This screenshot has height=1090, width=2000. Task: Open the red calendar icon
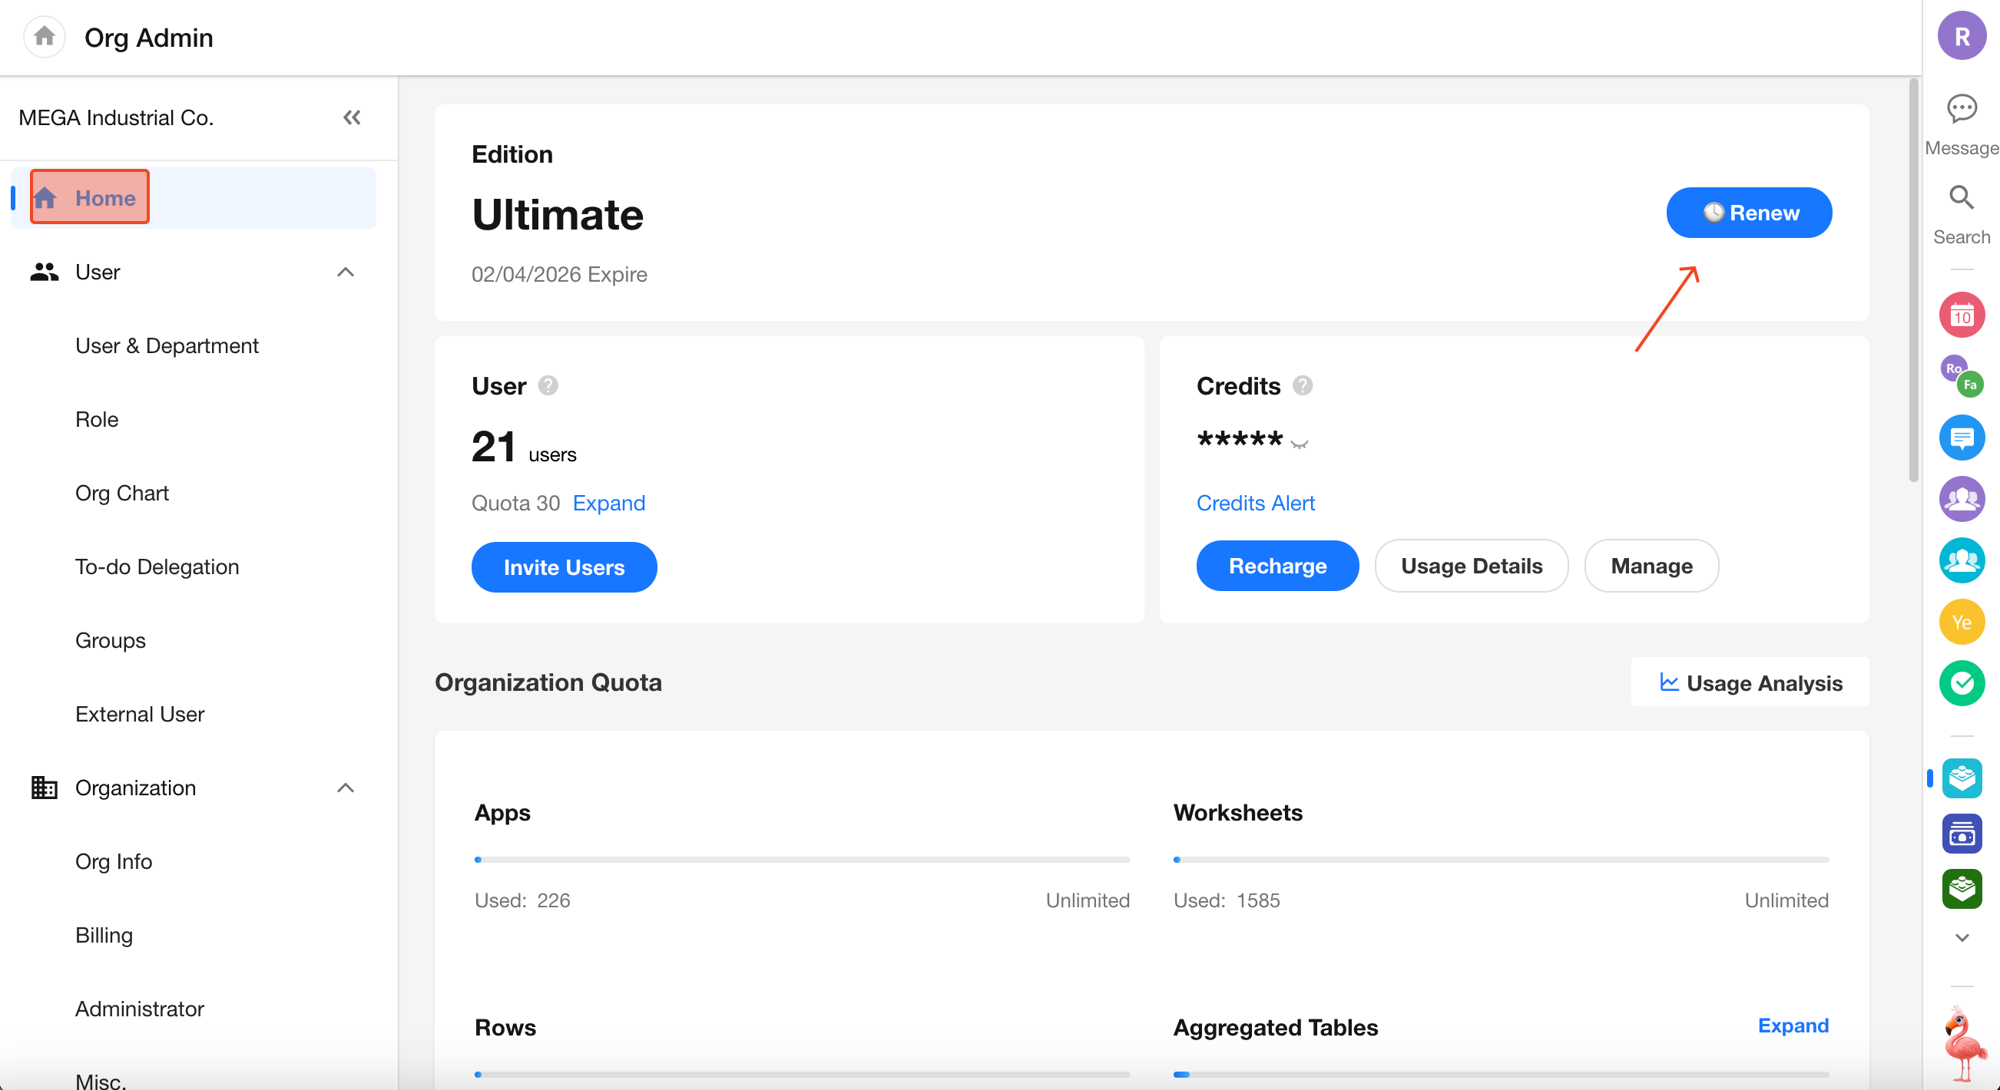(x=1961, y=315)
